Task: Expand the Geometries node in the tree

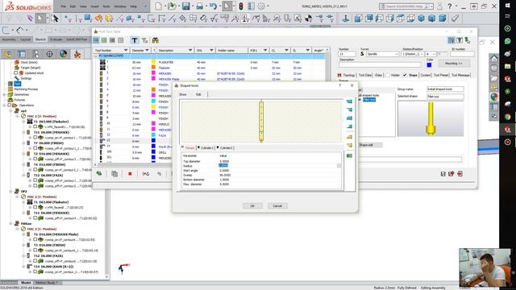Action: coord(5,95)
